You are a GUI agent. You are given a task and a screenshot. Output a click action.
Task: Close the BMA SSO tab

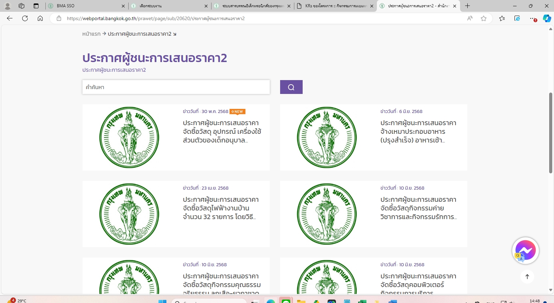pyautogui.click(x=123, y=6)
